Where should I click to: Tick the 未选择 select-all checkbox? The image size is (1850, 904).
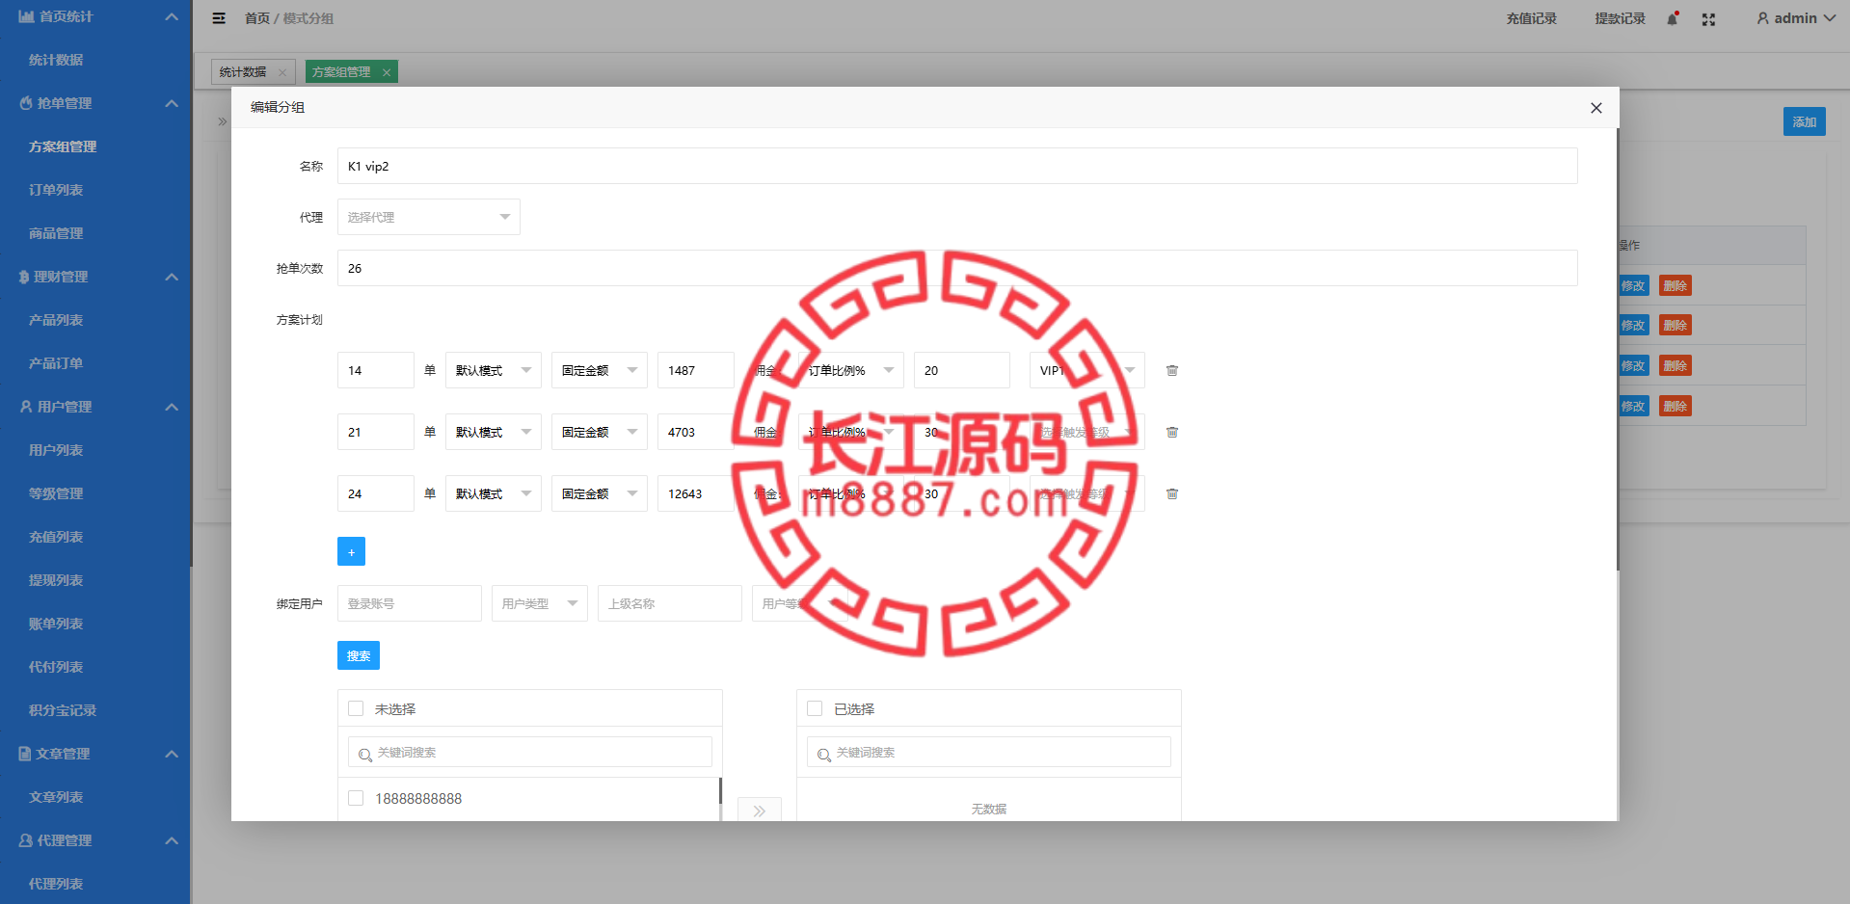pos(356,708)
